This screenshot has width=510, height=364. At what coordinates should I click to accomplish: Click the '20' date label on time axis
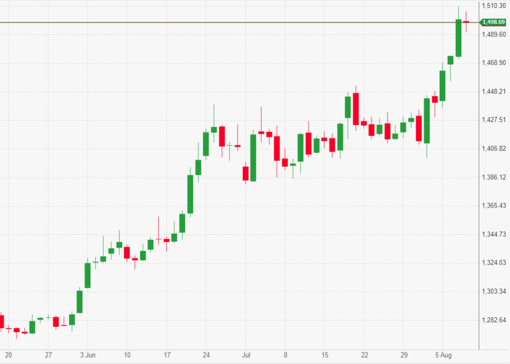(8, 355)
